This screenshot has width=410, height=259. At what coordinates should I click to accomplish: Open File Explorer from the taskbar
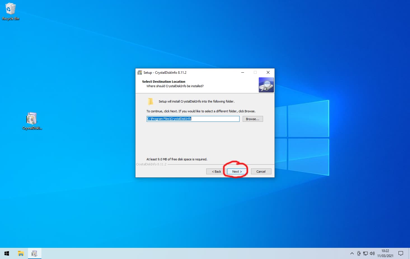[21, 253]
